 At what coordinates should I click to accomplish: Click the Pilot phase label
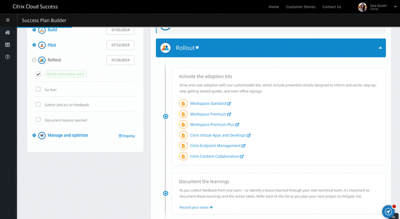point(52,45)
